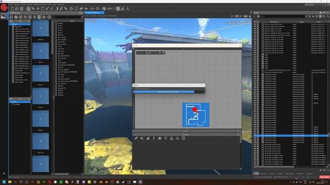Click the map icon below application logo
The width and height of the screenshot is (330, 185).
[4, 16]
